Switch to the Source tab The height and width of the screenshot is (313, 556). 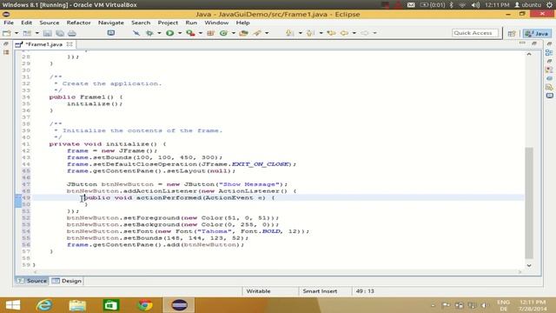[32, 281]
